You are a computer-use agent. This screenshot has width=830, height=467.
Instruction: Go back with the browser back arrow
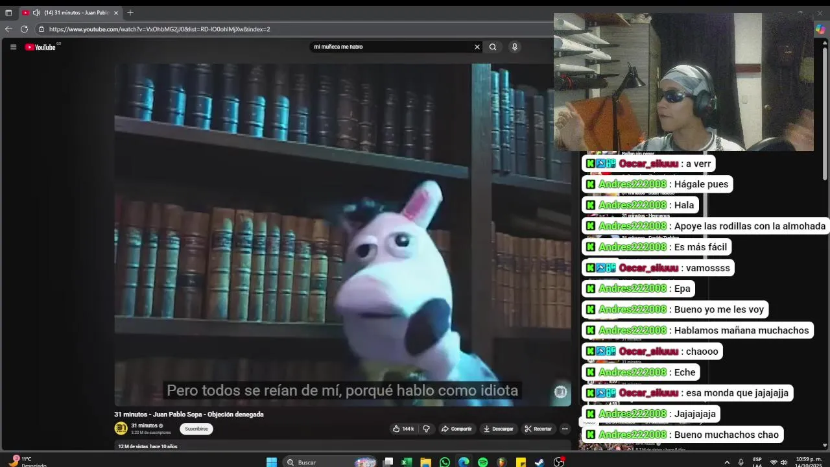pyautogui.click(x=8, y=29)
